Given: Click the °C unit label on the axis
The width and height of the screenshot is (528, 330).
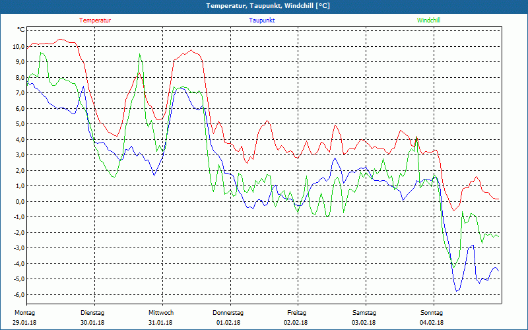Looking at the screenshot, I should point(21,30).
